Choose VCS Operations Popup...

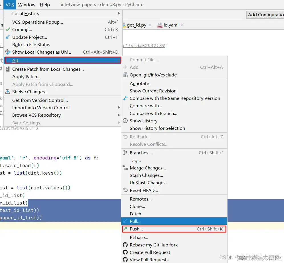click(63, 22)
